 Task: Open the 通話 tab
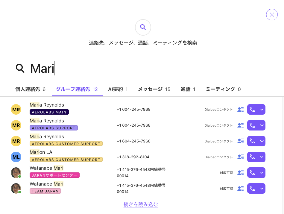pos(186,89)
